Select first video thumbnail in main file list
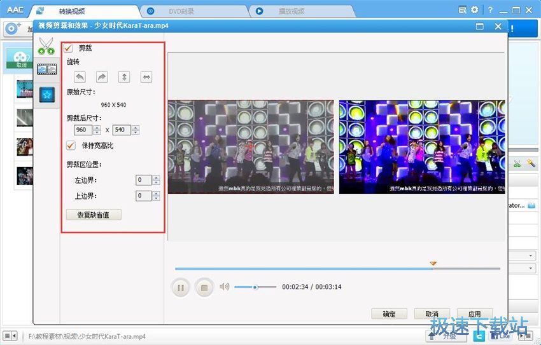Image resolution: width=541 pixels, height=345 pixels. click(x=25, y=89)
